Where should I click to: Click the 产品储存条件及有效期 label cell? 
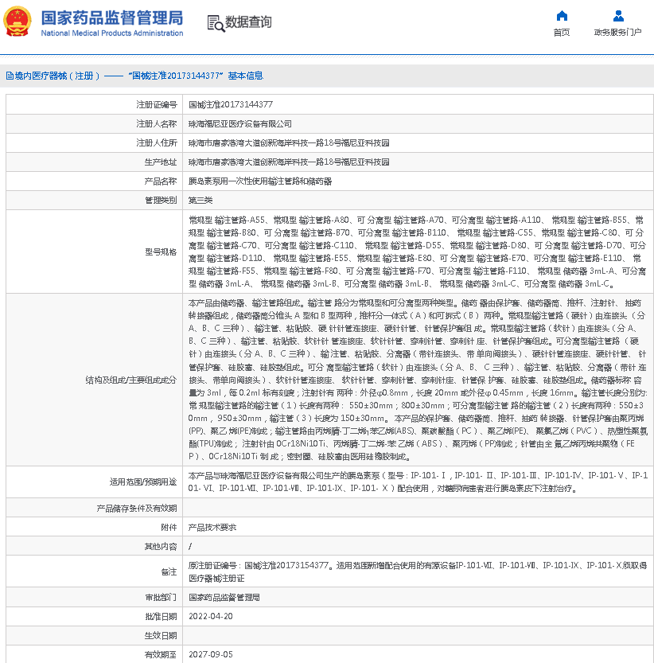point(94,508)
